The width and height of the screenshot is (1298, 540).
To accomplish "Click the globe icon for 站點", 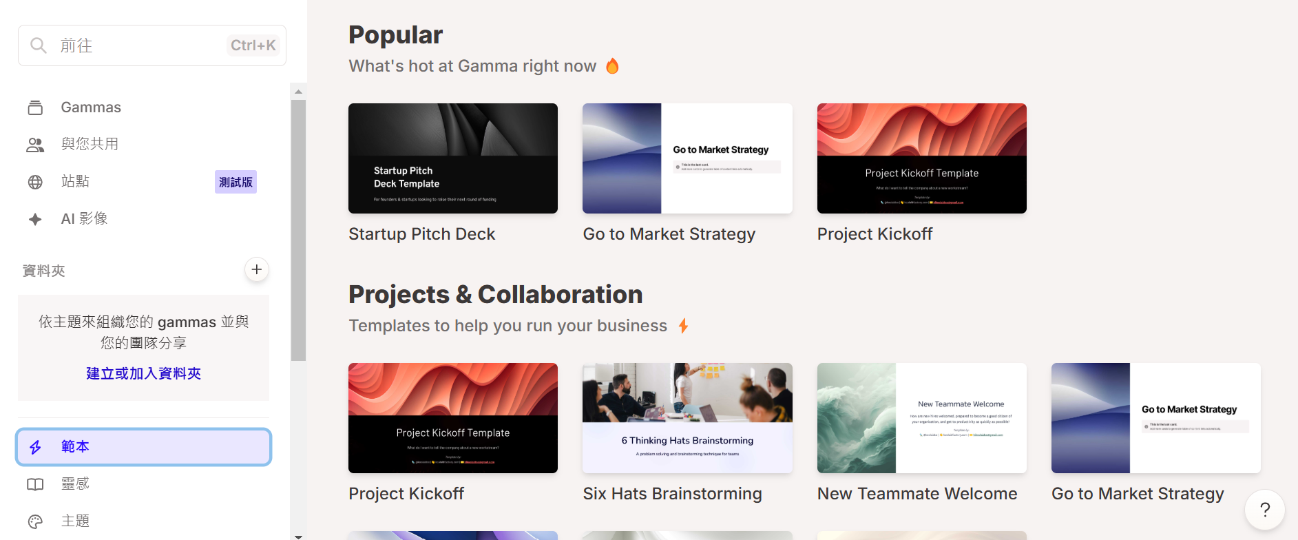I will (35, 182).
